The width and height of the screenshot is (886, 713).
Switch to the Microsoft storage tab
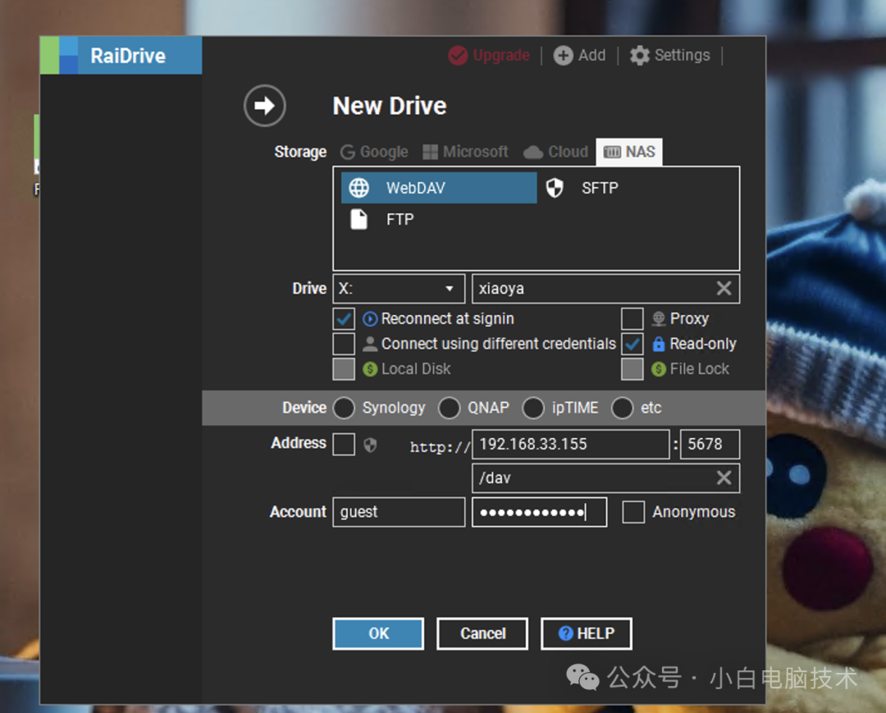click(466, 152)
